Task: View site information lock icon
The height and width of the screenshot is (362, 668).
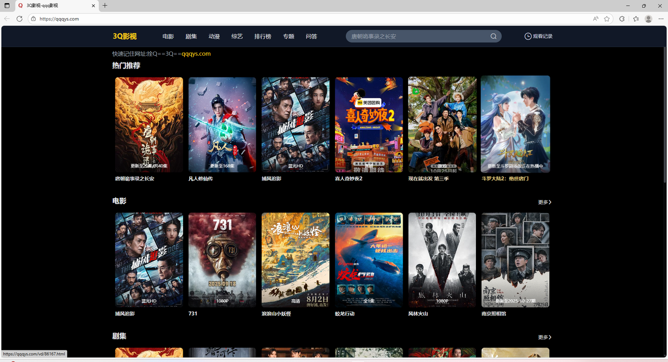Action: click(33, 19)
